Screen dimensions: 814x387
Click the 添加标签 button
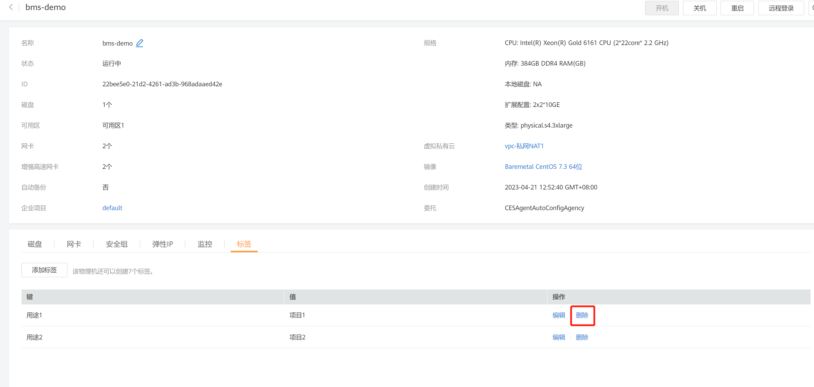[x=44, y=270]
